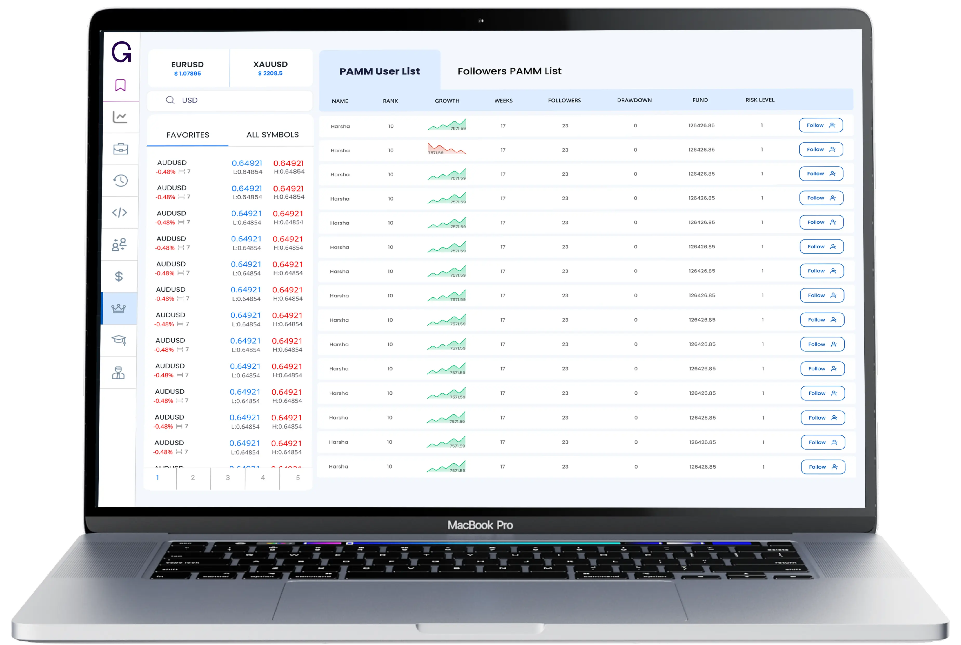Open the bookmark icon in sidebar
Image resolution: width=961 pixels, height=645 pixels.
(120, 85)
